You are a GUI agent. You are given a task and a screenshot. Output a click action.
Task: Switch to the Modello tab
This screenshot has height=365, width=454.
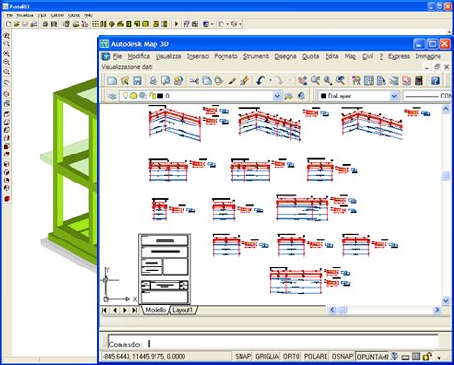156,310
